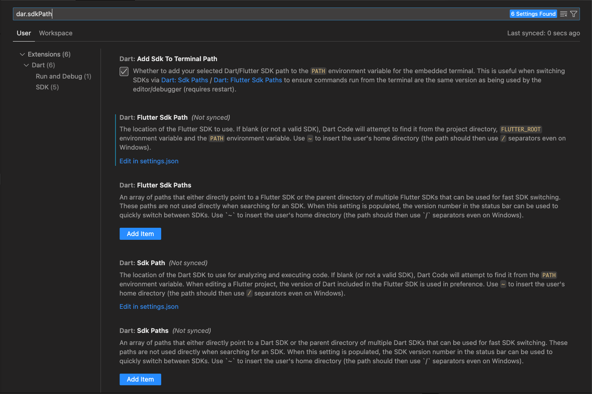592x394 pixels.
Task: Open the Dart: Sdk Paths link
Action: [x=184, y=80]
